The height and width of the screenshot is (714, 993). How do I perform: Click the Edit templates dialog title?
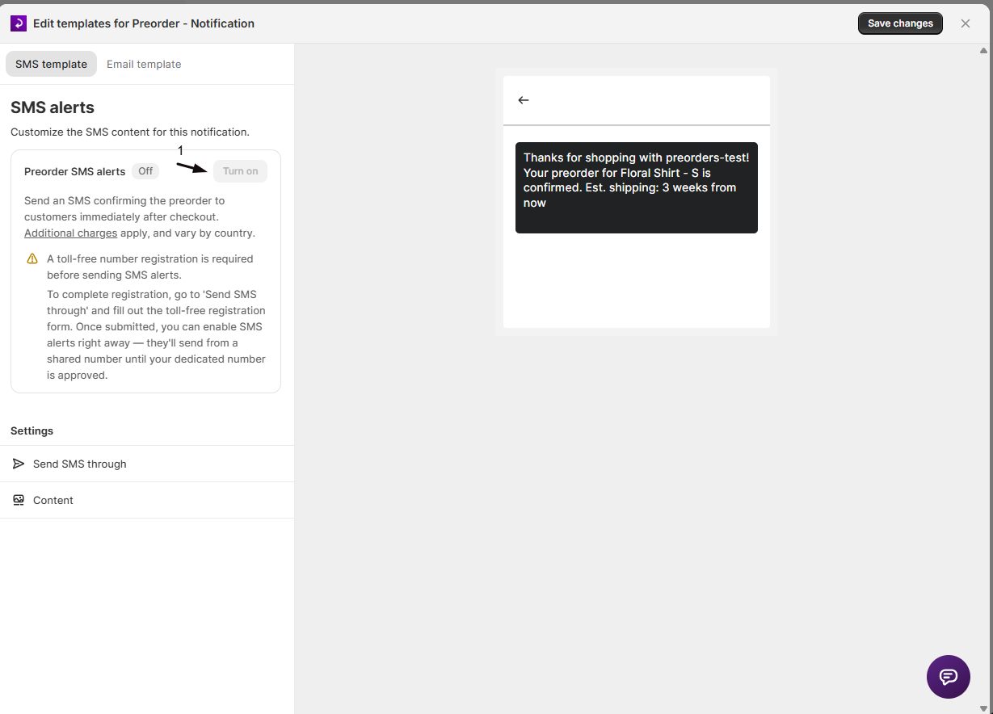coord(144,23)
